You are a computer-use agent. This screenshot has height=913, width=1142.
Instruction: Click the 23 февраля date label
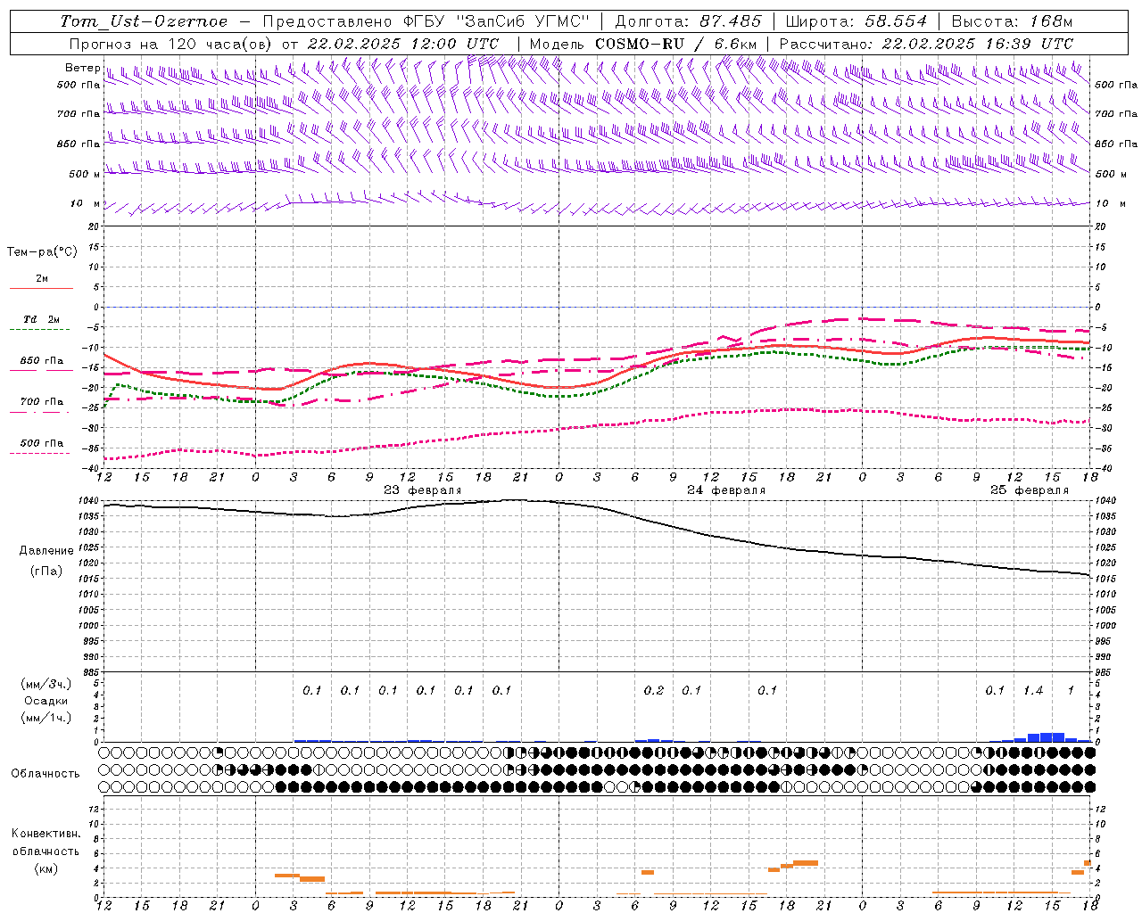point(423,490)
